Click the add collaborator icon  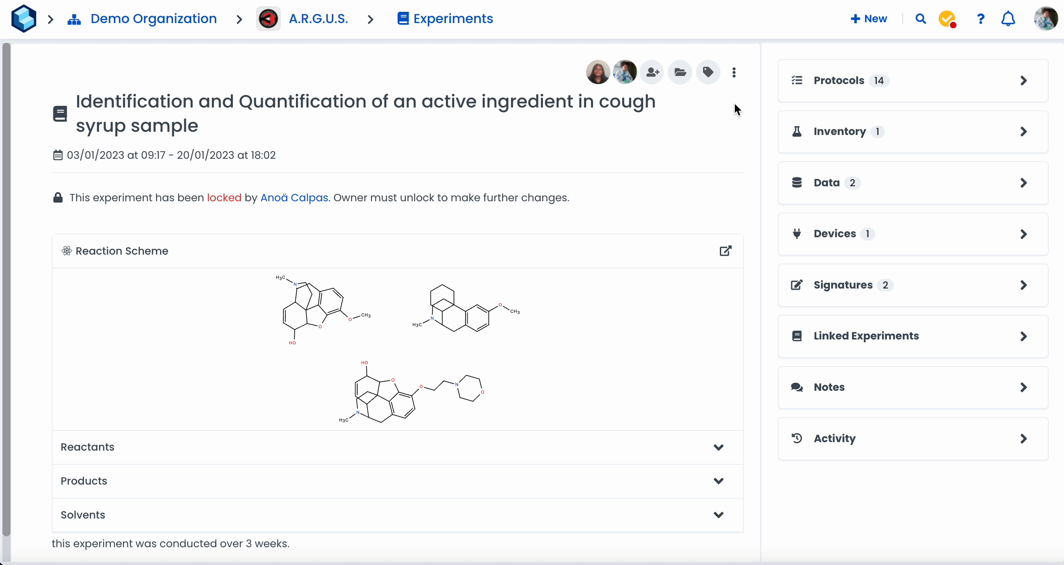[652, 72]
